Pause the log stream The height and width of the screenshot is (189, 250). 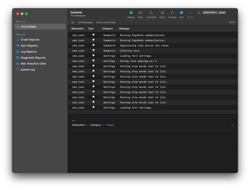[131, 14]
